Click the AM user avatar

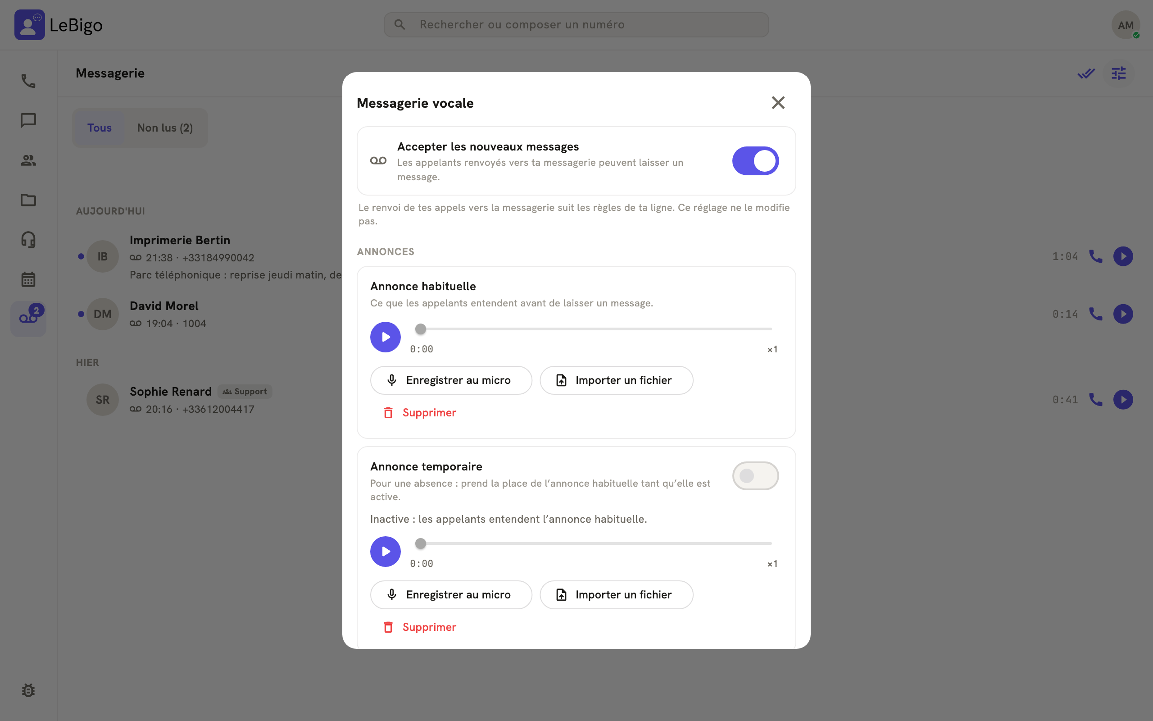(x=1126, y=25)
